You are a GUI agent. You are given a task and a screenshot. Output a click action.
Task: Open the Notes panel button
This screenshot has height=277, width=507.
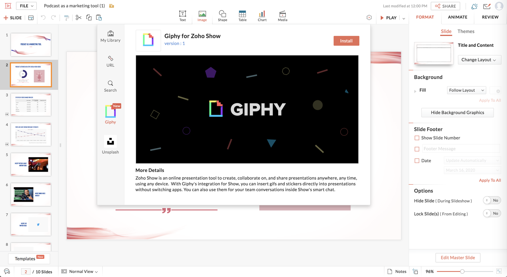(x=397, y=272)
